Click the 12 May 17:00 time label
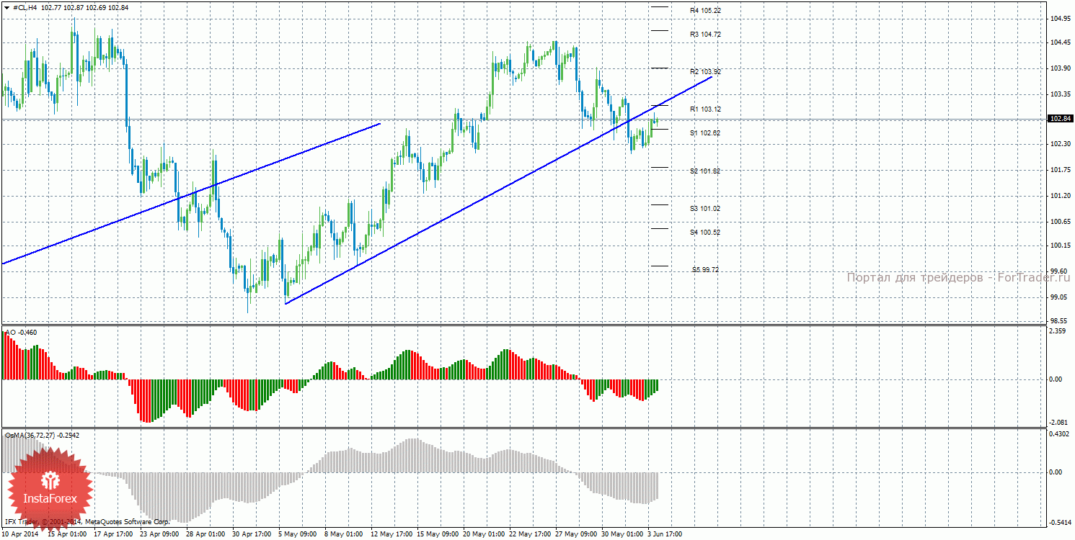The width and height of the screenshot is (1075, 540). [x=391, y=534]
